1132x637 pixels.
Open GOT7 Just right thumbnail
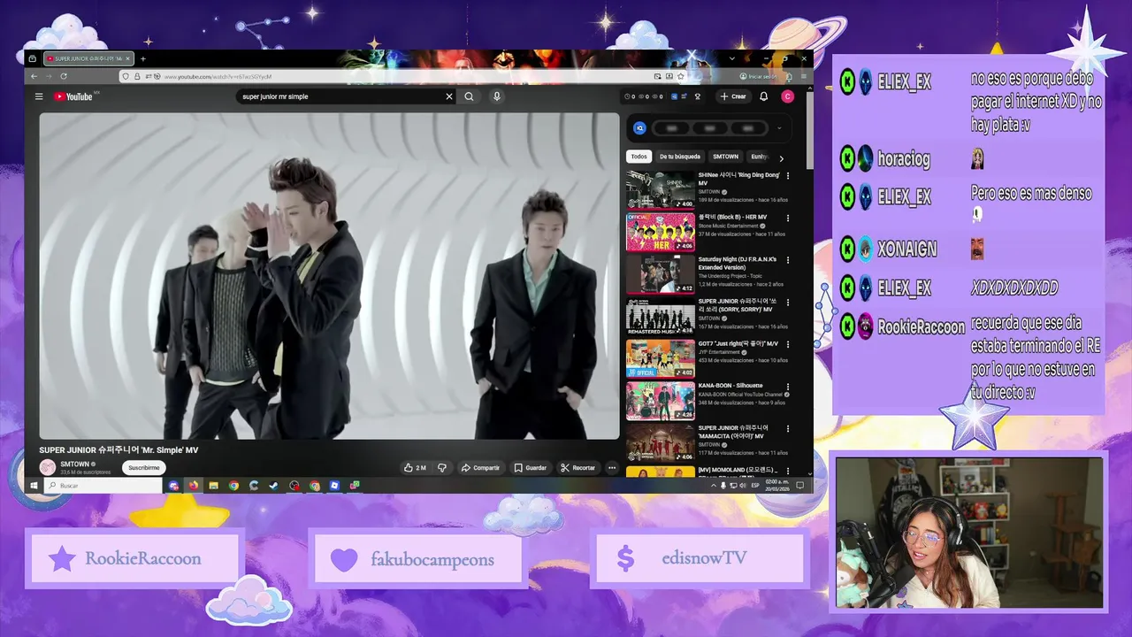661,359
